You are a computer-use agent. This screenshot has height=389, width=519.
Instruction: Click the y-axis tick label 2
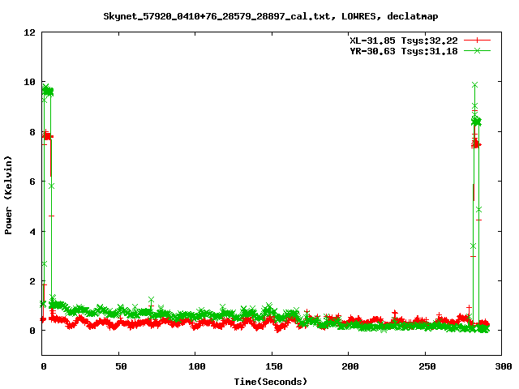click(x=32, y=281)
